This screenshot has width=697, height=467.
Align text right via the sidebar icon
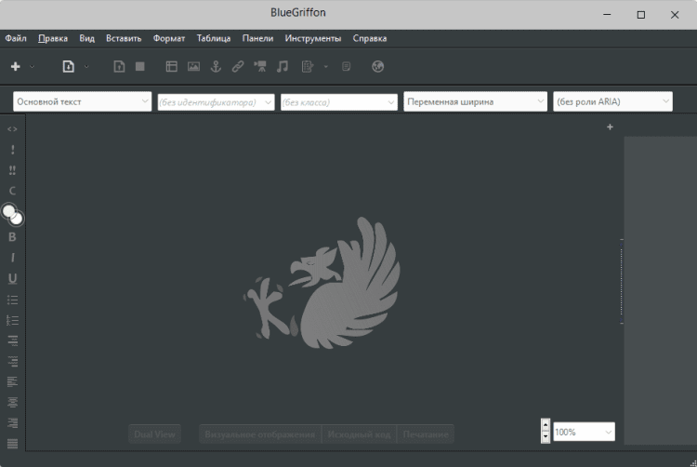(12, 422)
